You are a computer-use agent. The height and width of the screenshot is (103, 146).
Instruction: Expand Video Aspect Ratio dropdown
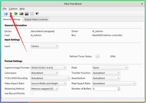click(48, 84)
